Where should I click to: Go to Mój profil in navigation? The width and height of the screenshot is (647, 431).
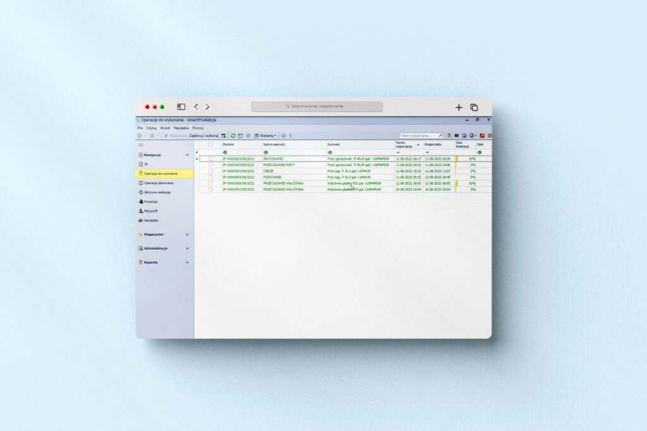(150, 211)
